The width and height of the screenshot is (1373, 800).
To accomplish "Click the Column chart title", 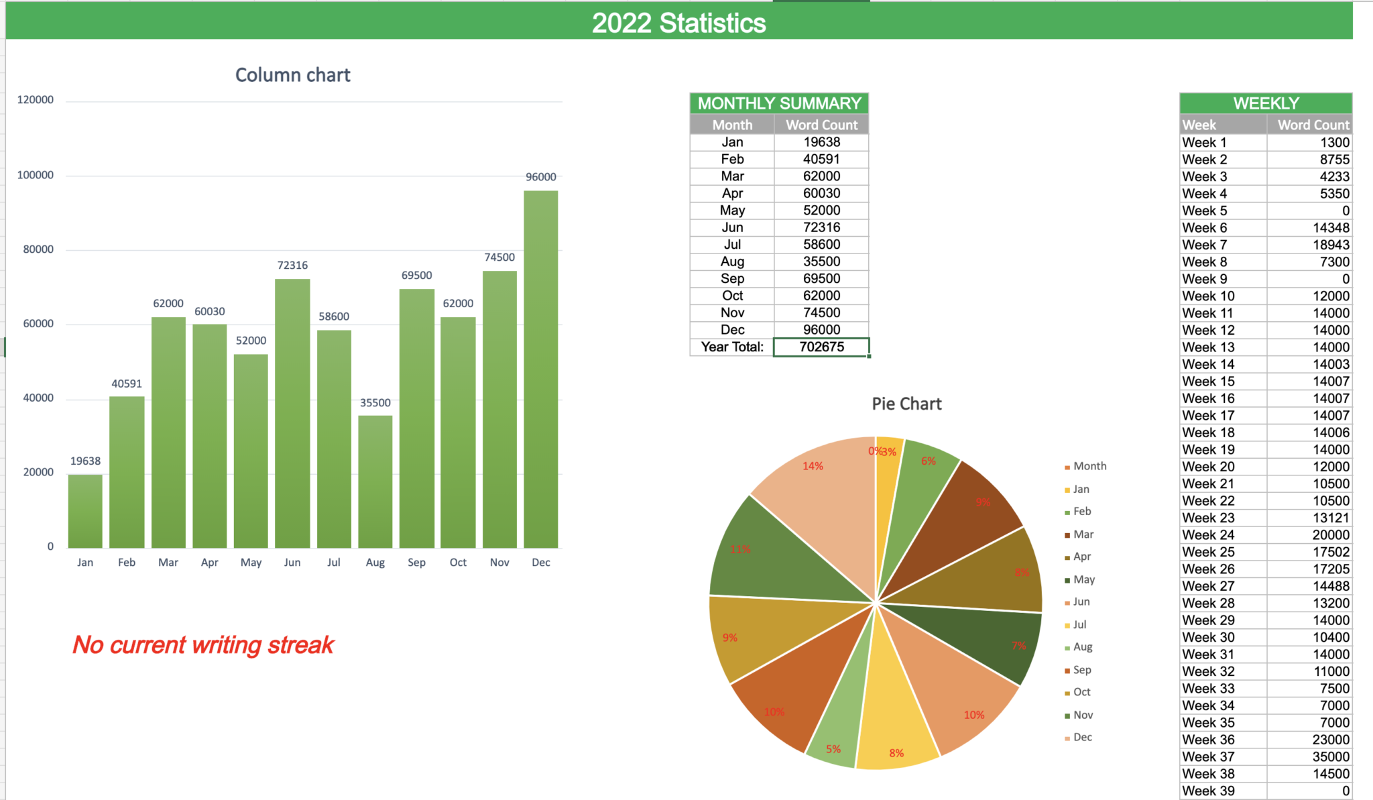I will pyautogui.click(x=292, y=74).
